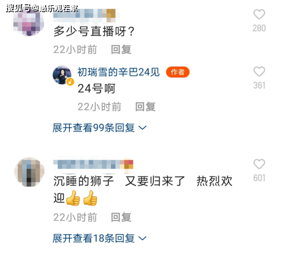Like the author's '24号啊' reply

point(259,72)
